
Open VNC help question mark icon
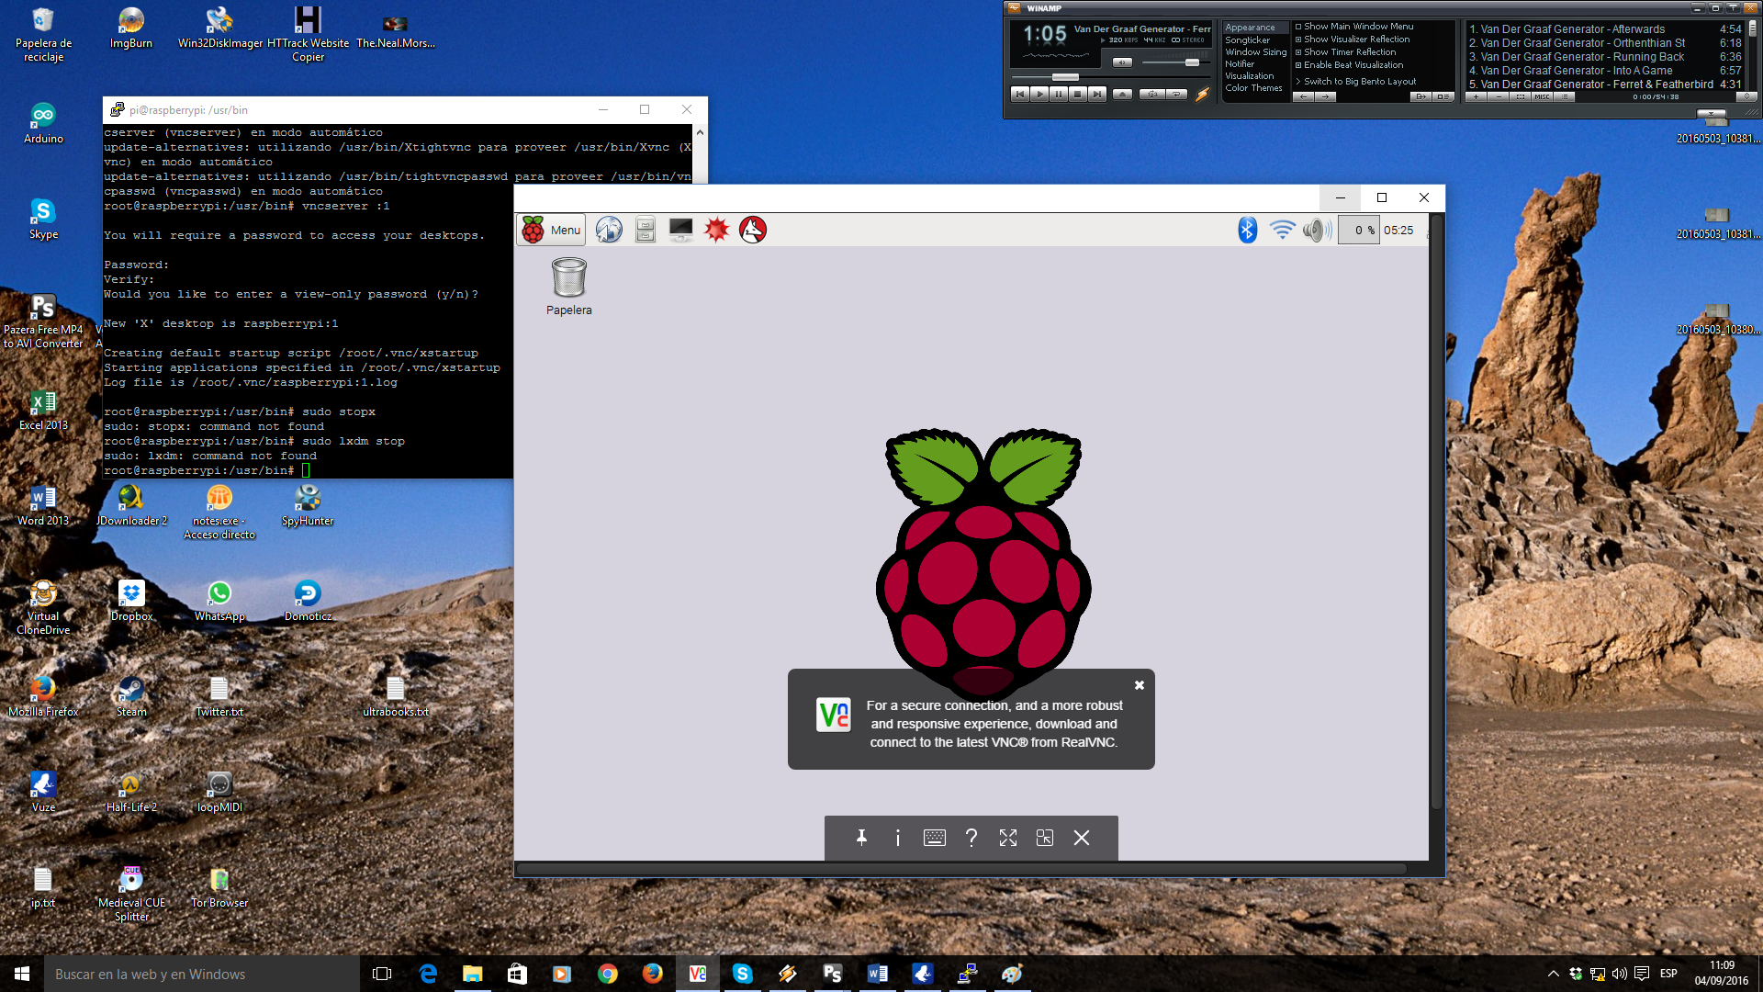(971, 838)
